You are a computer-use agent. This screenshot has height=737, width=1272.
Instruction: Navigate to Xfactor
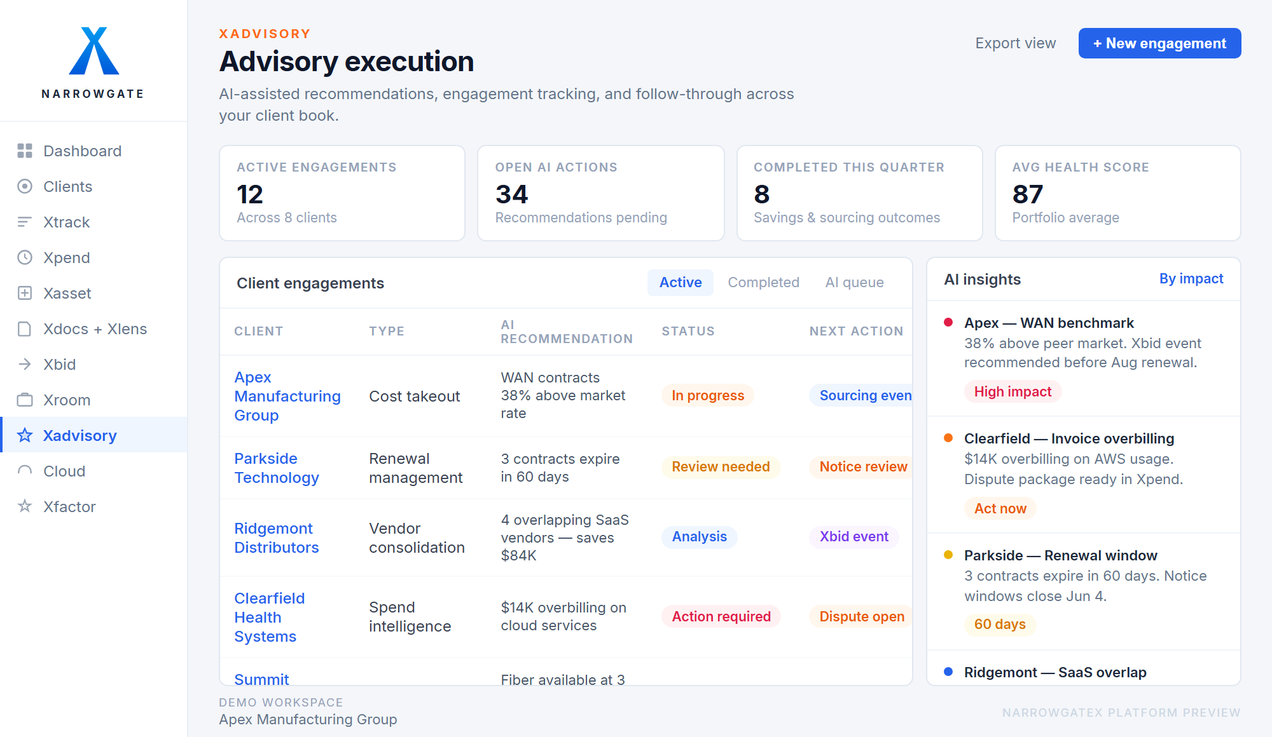pos(93,507)
